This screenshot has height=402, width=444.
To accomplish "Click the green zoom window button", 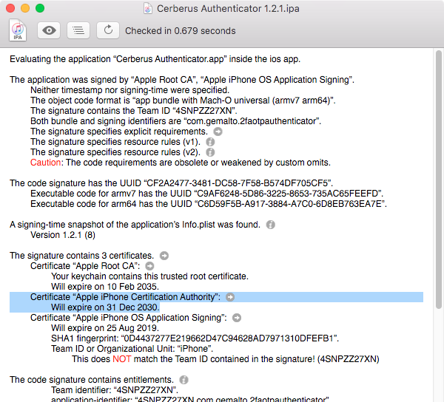I will pyautogui.click(x=40, y=8).
